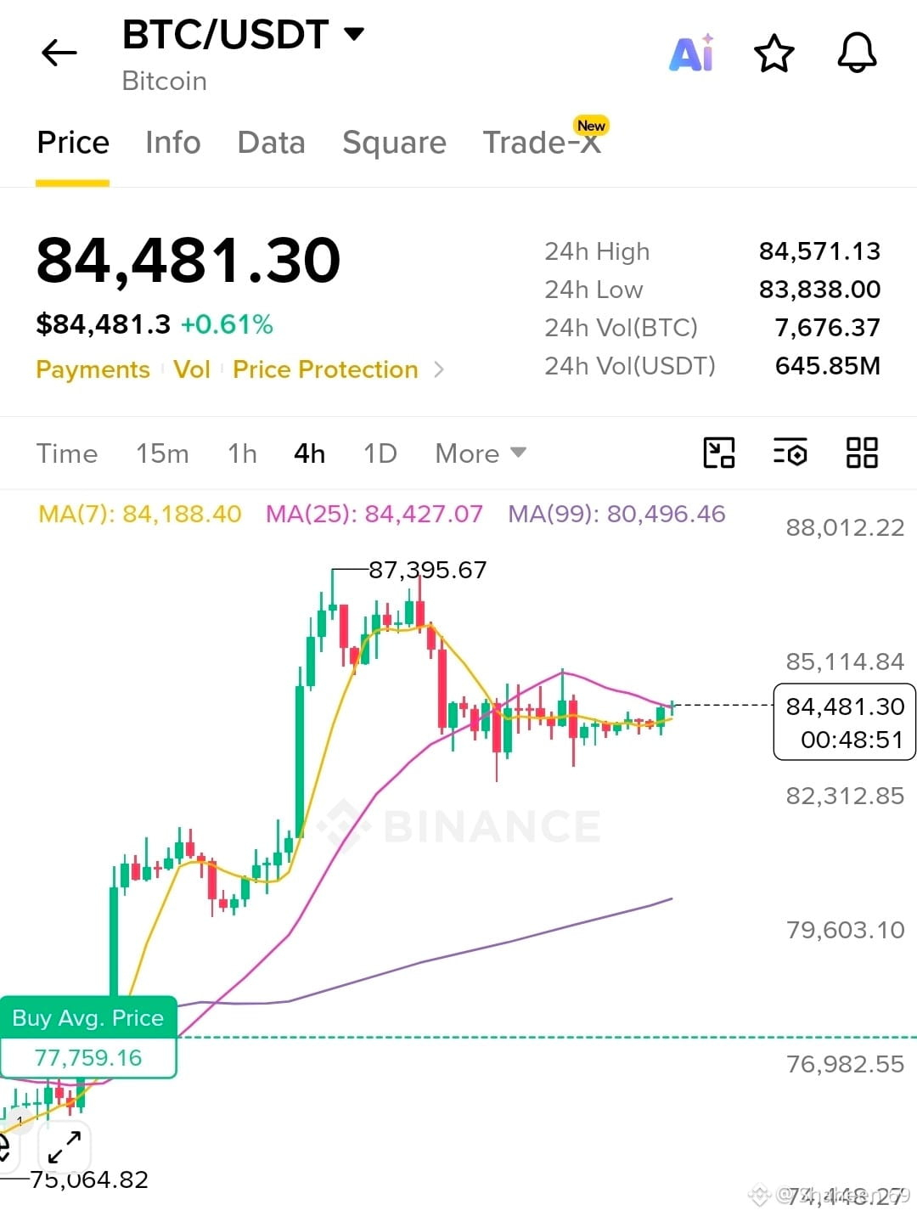Click the Buy Avg. Price marker
The image size is (917, 1216).
click(x=88, y=1037)
